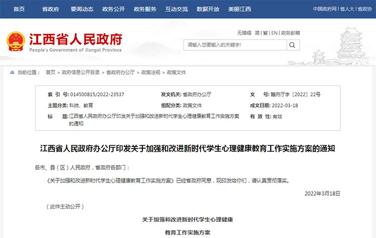Go to 要闻动态 section

[x=82, y=9]
